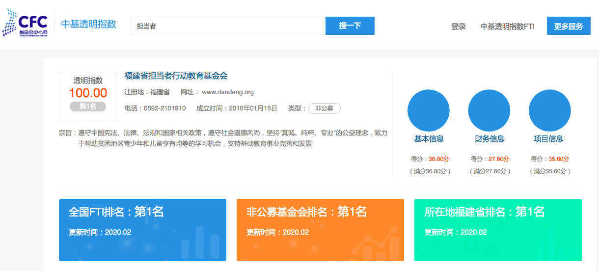Click the 更新时间 text in the blue card

click(x=100, y=232)
